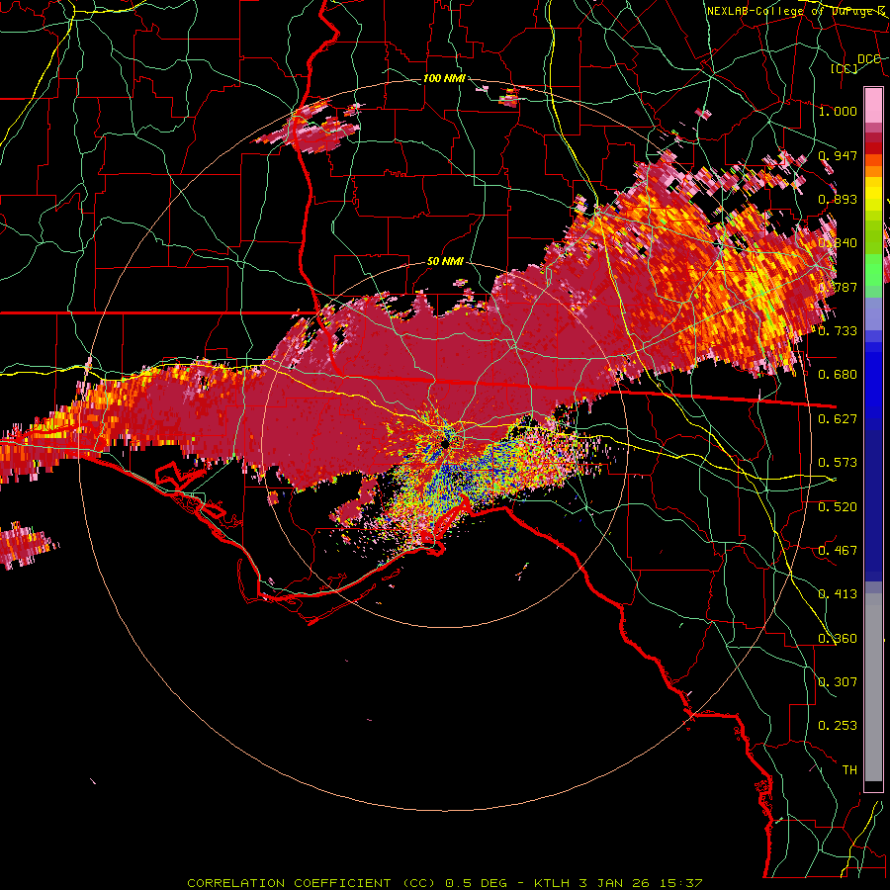Click the NEXLAB-College of DuPage credit text
This screenshot has width=890, height=890.
pos(796,11)
